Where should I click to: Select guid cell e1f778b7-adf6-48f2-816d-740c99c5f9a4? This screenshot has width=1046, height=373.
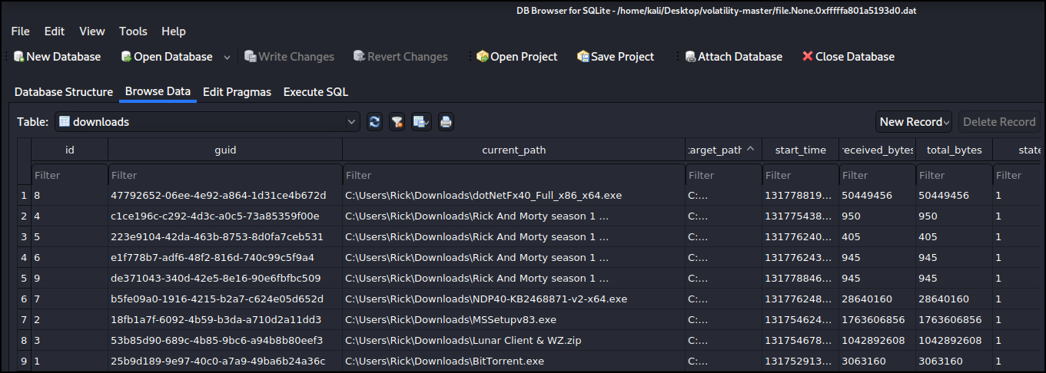click(x=225, y=258)
